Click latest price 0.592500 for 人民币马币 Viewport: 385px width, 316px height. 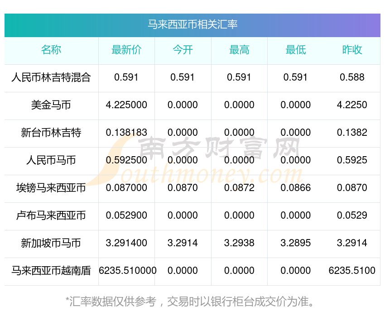point(126,160)
